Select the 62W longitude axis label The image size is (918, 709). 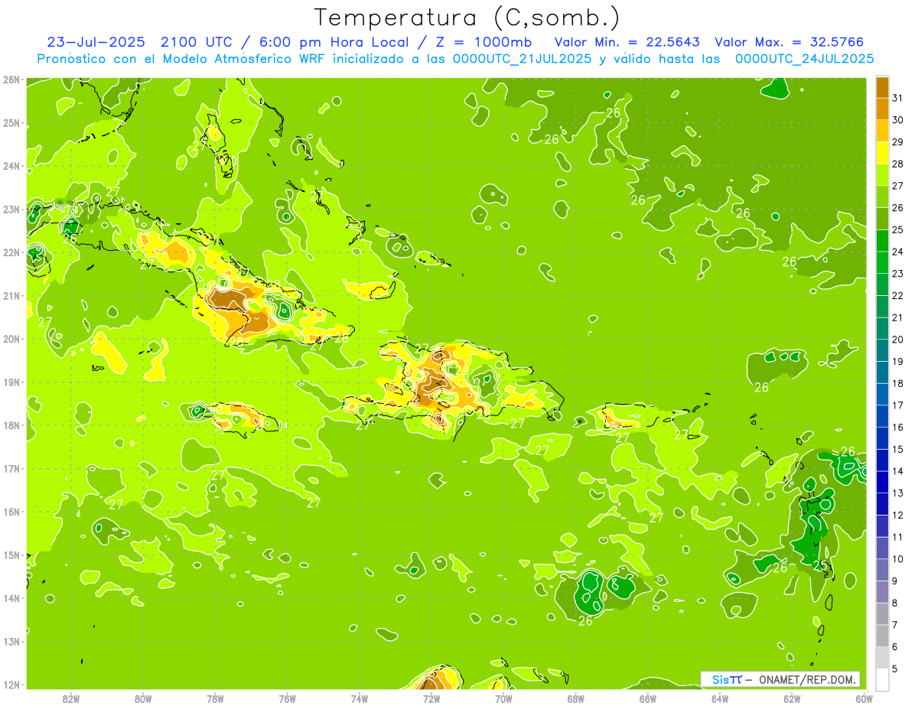click(x=793, y=698)
